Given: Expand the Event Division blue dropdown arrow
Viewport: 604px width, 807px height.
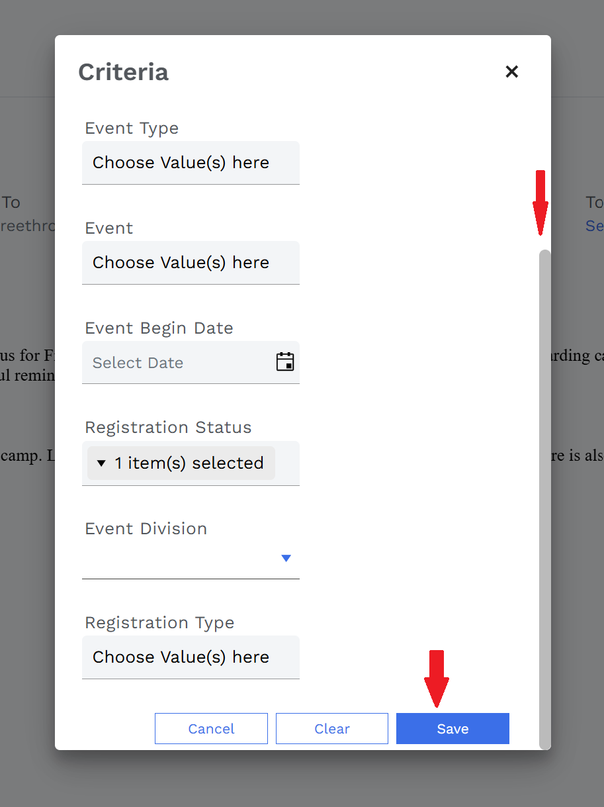Looking at the screenshot, I should (x=286, y=558).
